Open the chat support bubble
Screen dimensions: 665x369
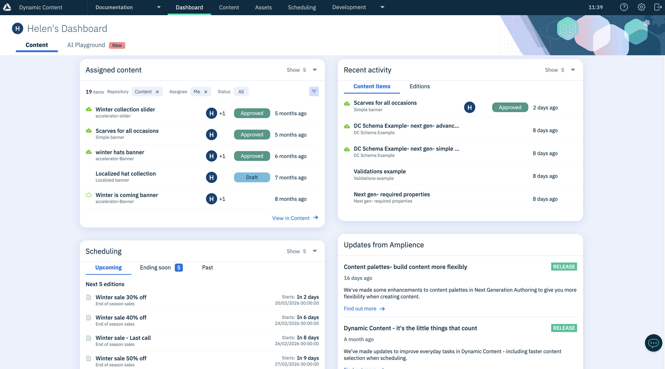click(x=653, y=343)
